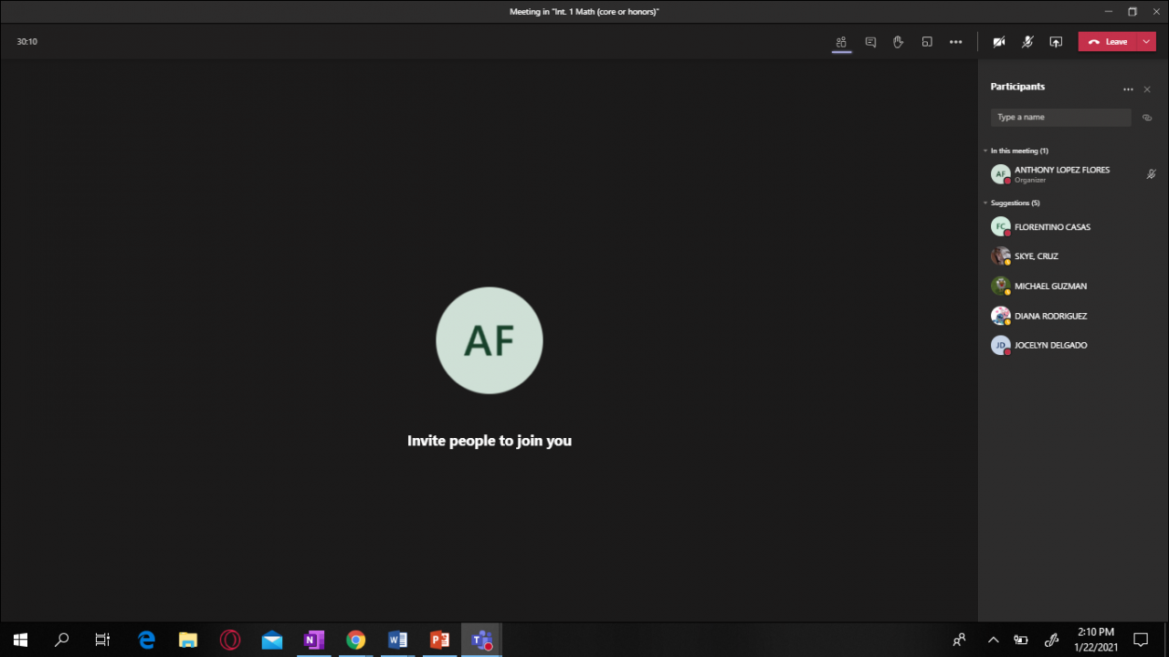
Task: Click the Type a name search field
Action: [1060, 118]
